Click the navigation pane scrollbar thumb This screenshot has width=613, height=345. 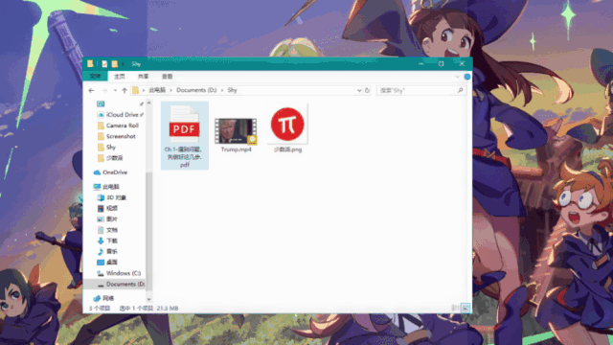coord(148,231)
